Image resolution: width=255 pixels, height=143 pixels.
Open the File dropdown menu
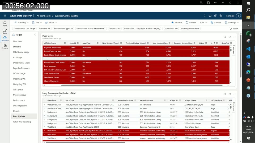37,23
